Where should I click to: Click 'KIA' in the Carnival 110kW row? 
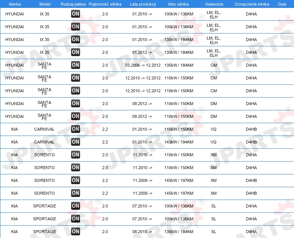(x=14, y=129)
